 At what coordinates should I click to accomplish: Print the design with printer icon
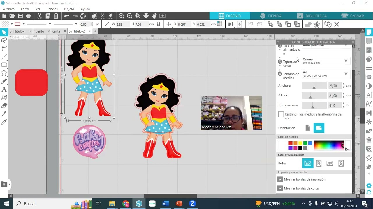[29, 16]
